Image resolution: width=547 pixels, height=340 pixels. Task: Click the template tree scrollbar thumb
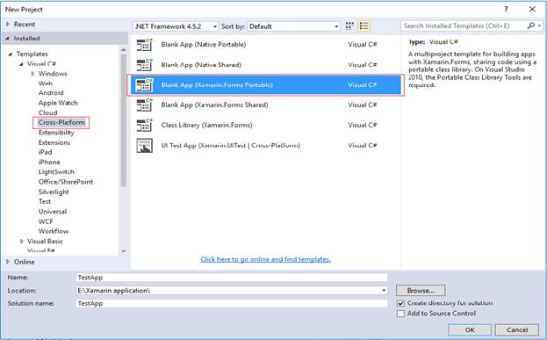coord(123,120)
